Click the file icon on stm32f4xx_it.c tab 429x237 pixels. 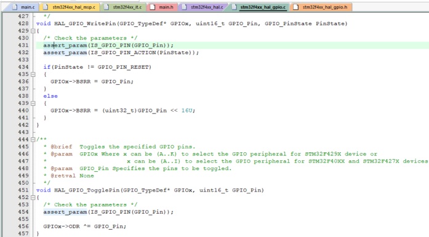pos(106,7)
